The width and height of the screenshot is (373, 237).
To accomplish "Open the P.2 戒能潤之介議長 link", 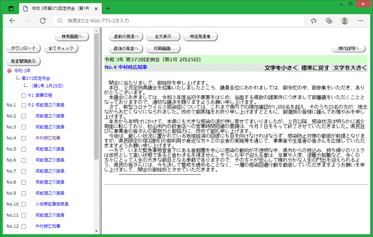I will click(x=46, y=105).
